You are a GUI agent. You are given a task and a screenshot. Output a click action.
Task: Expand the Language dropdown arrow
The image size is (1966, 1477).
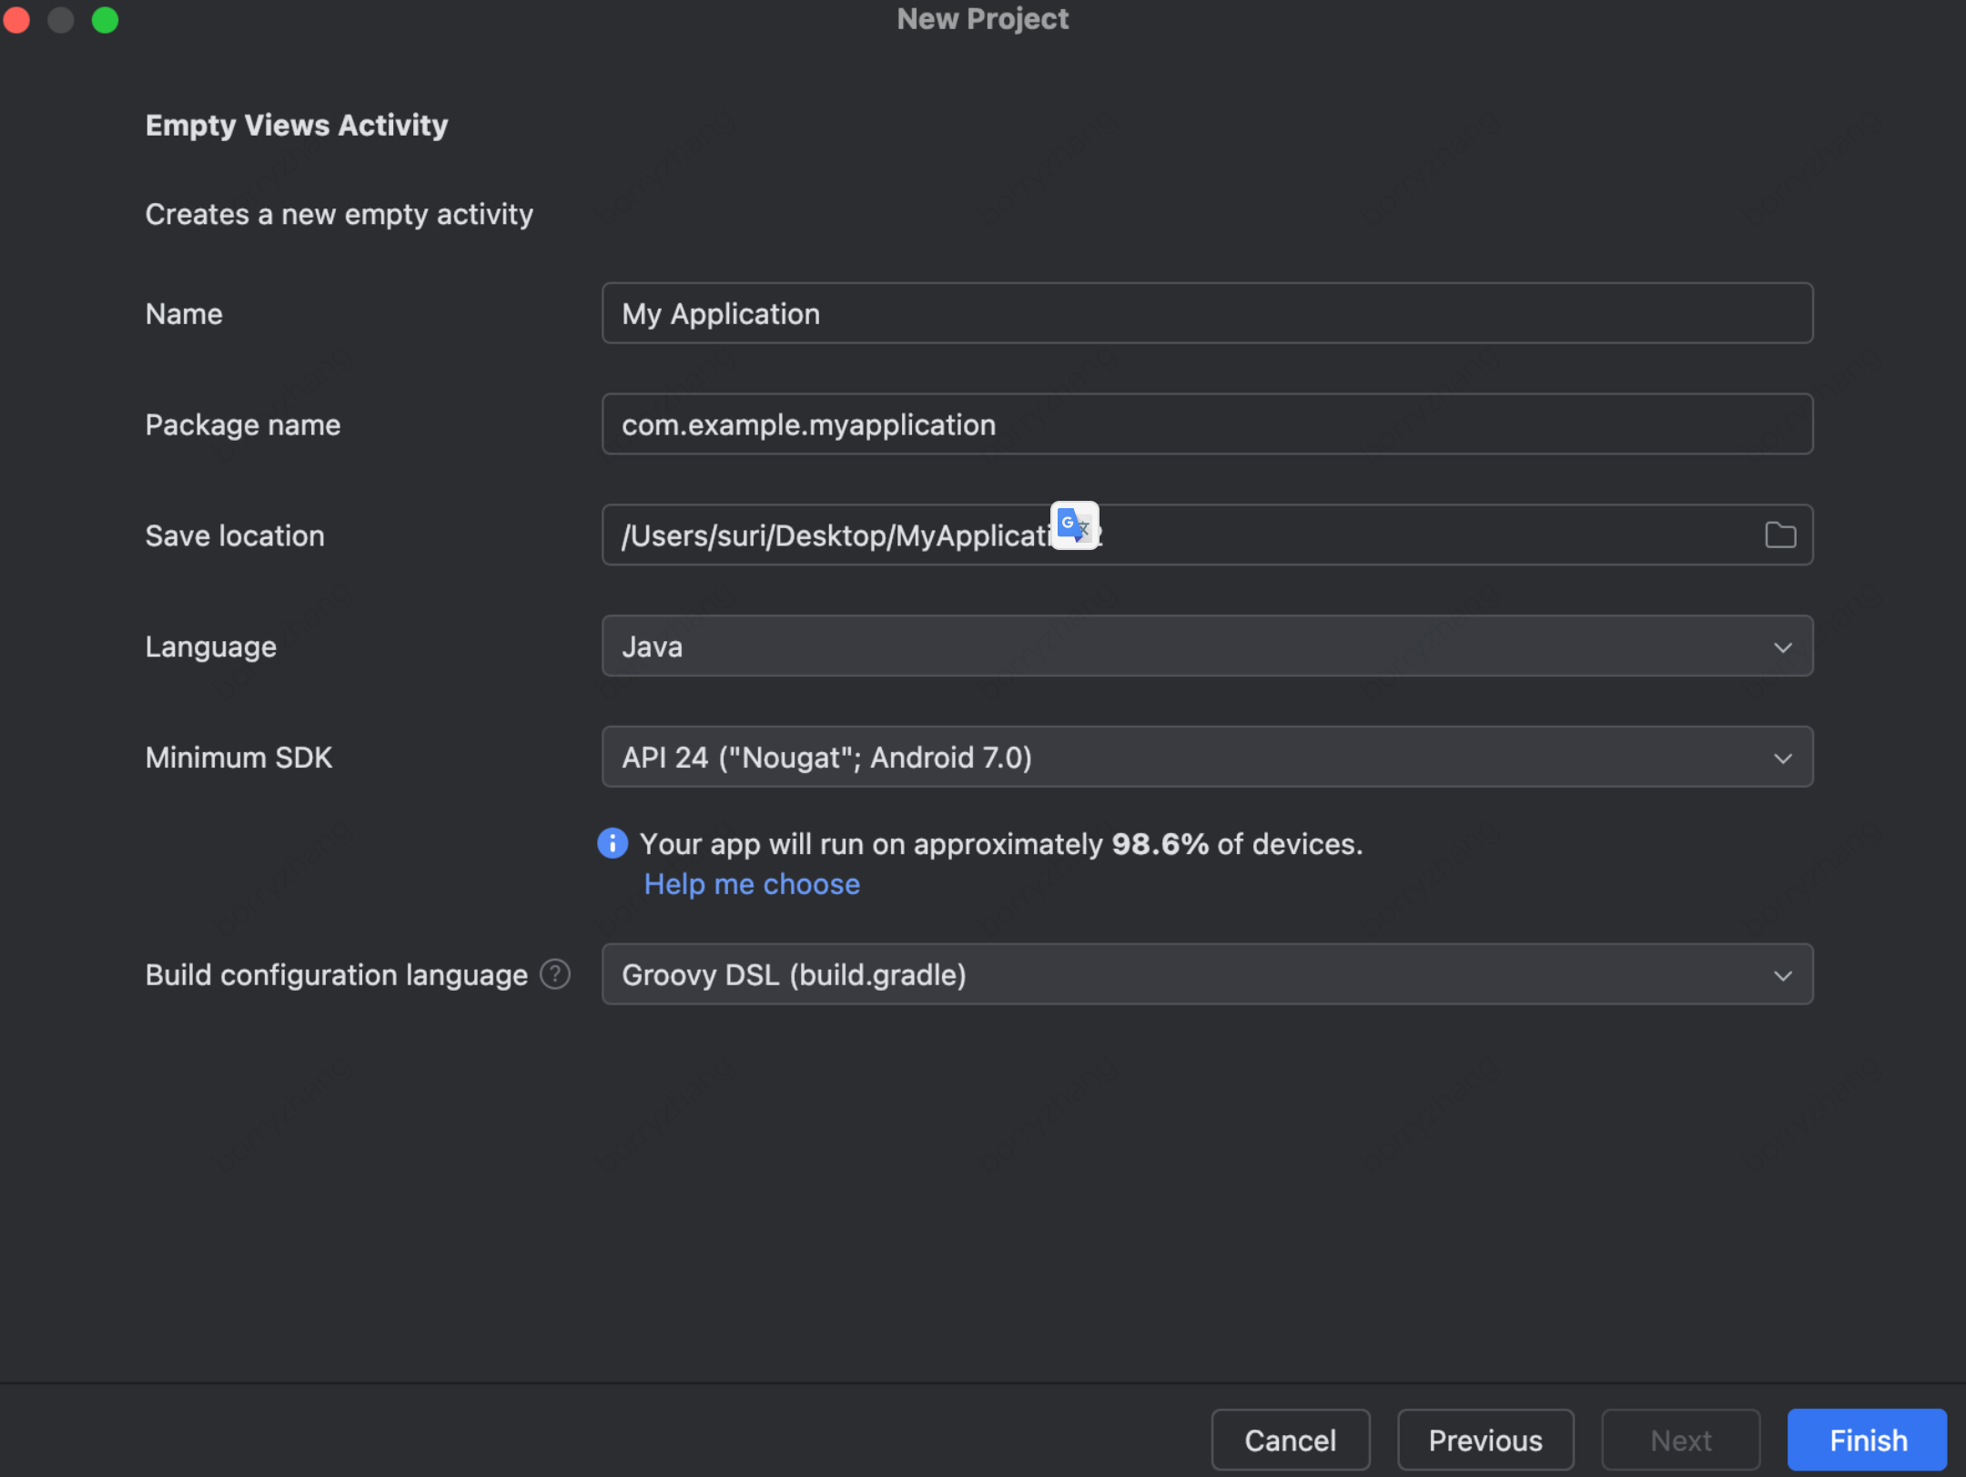(1782, 647)
